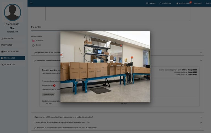The width and height of the screenshot is (211, 133).
Task: Click the Ajustes label in top bar
Action: click(x=197, y=4)
